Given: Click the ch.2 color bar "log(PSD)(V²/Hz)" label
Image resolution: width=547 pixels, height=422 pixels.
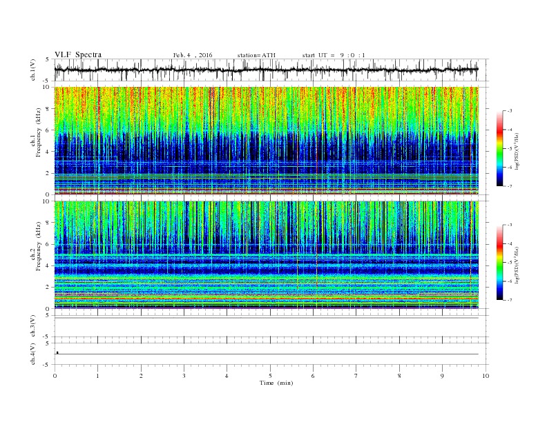Looking at the screenshot, I should [x=517, y=265].
